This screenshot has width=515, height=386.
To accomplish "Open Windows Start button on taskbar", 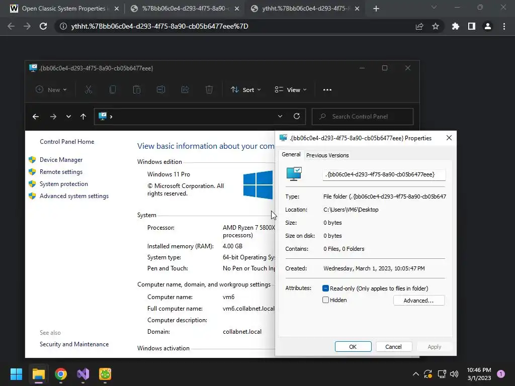I will [16, 374].
